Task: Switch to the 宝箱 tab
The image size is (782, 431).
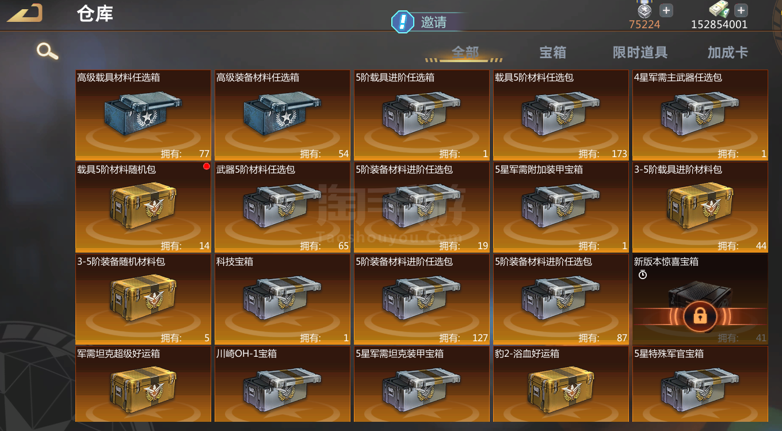Action: coord(552,52)
